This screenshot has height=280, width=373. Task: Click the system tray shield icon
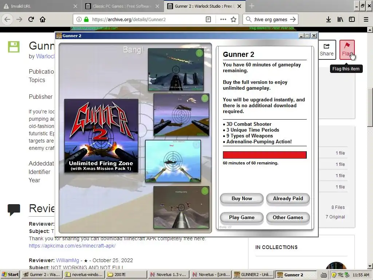point(334,275)
